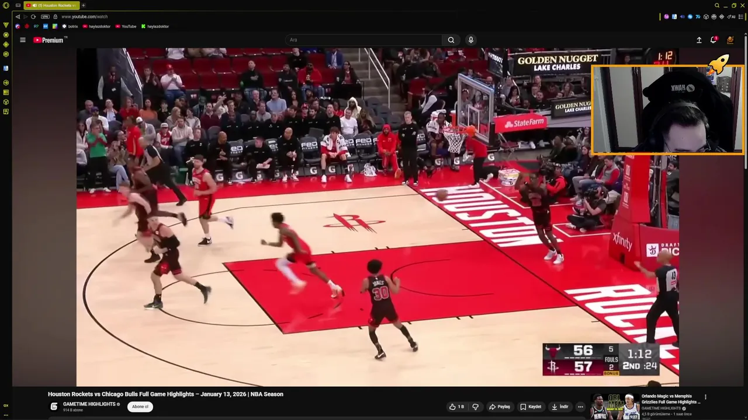Click the İndir download button
This screenshot has height=420, width=748.
point(560,407)
